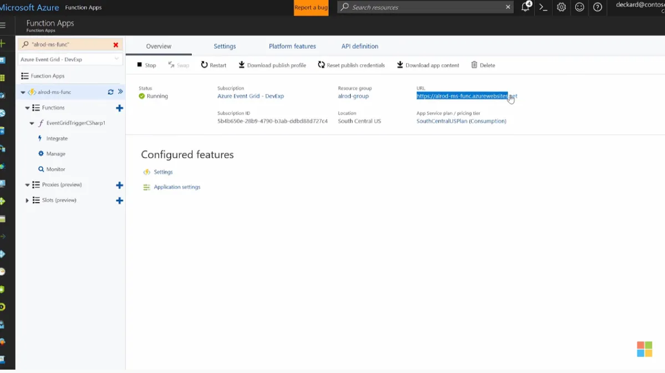Screen dimensions: 665x373
Task: Open the SouthCentralUSPlan (Consumption) link
Action: [461, 121]
